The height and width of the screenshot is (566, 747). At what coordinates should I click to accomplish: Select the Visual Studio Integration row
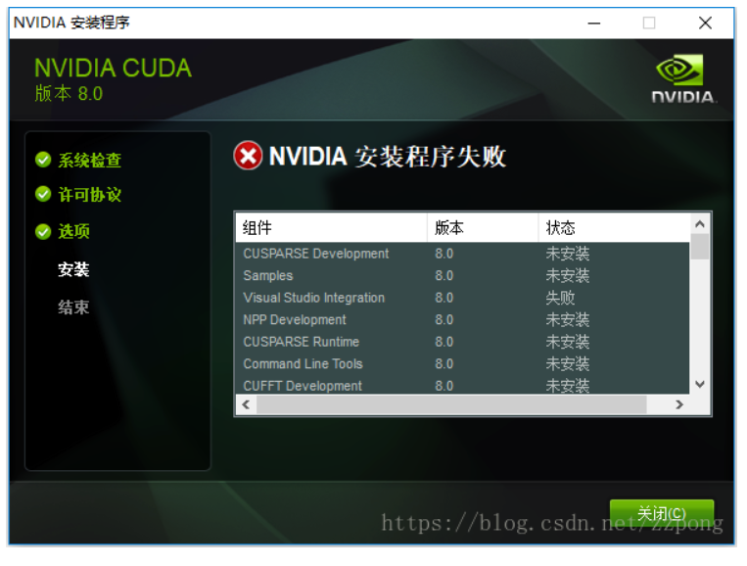[x=462, y=298]
